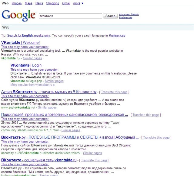Click Similar pages next to community.slando.ru
Image resolution: width=194 pixels, height=176 pixels.
pyautogui.click(x=71, y=130)
